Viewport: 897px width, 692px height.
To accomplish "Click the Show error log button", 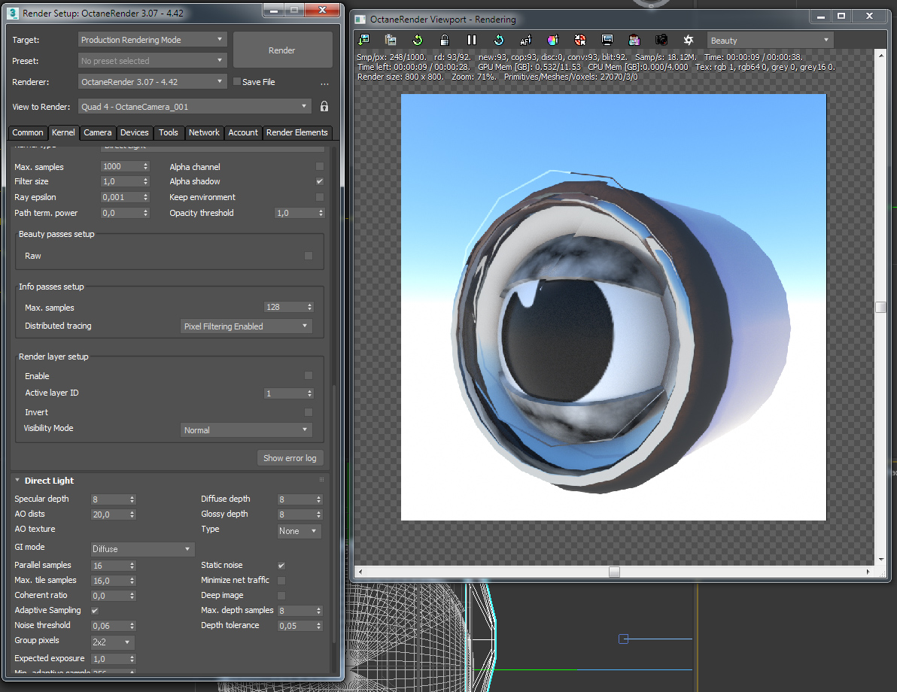I will 290,458.
